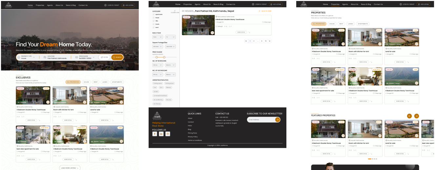
Task: Toggle the Pool amenity chip
Action: coord(155,87)
